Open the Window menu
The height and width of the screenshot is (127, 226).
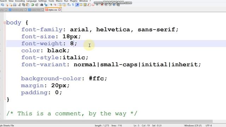83,1
